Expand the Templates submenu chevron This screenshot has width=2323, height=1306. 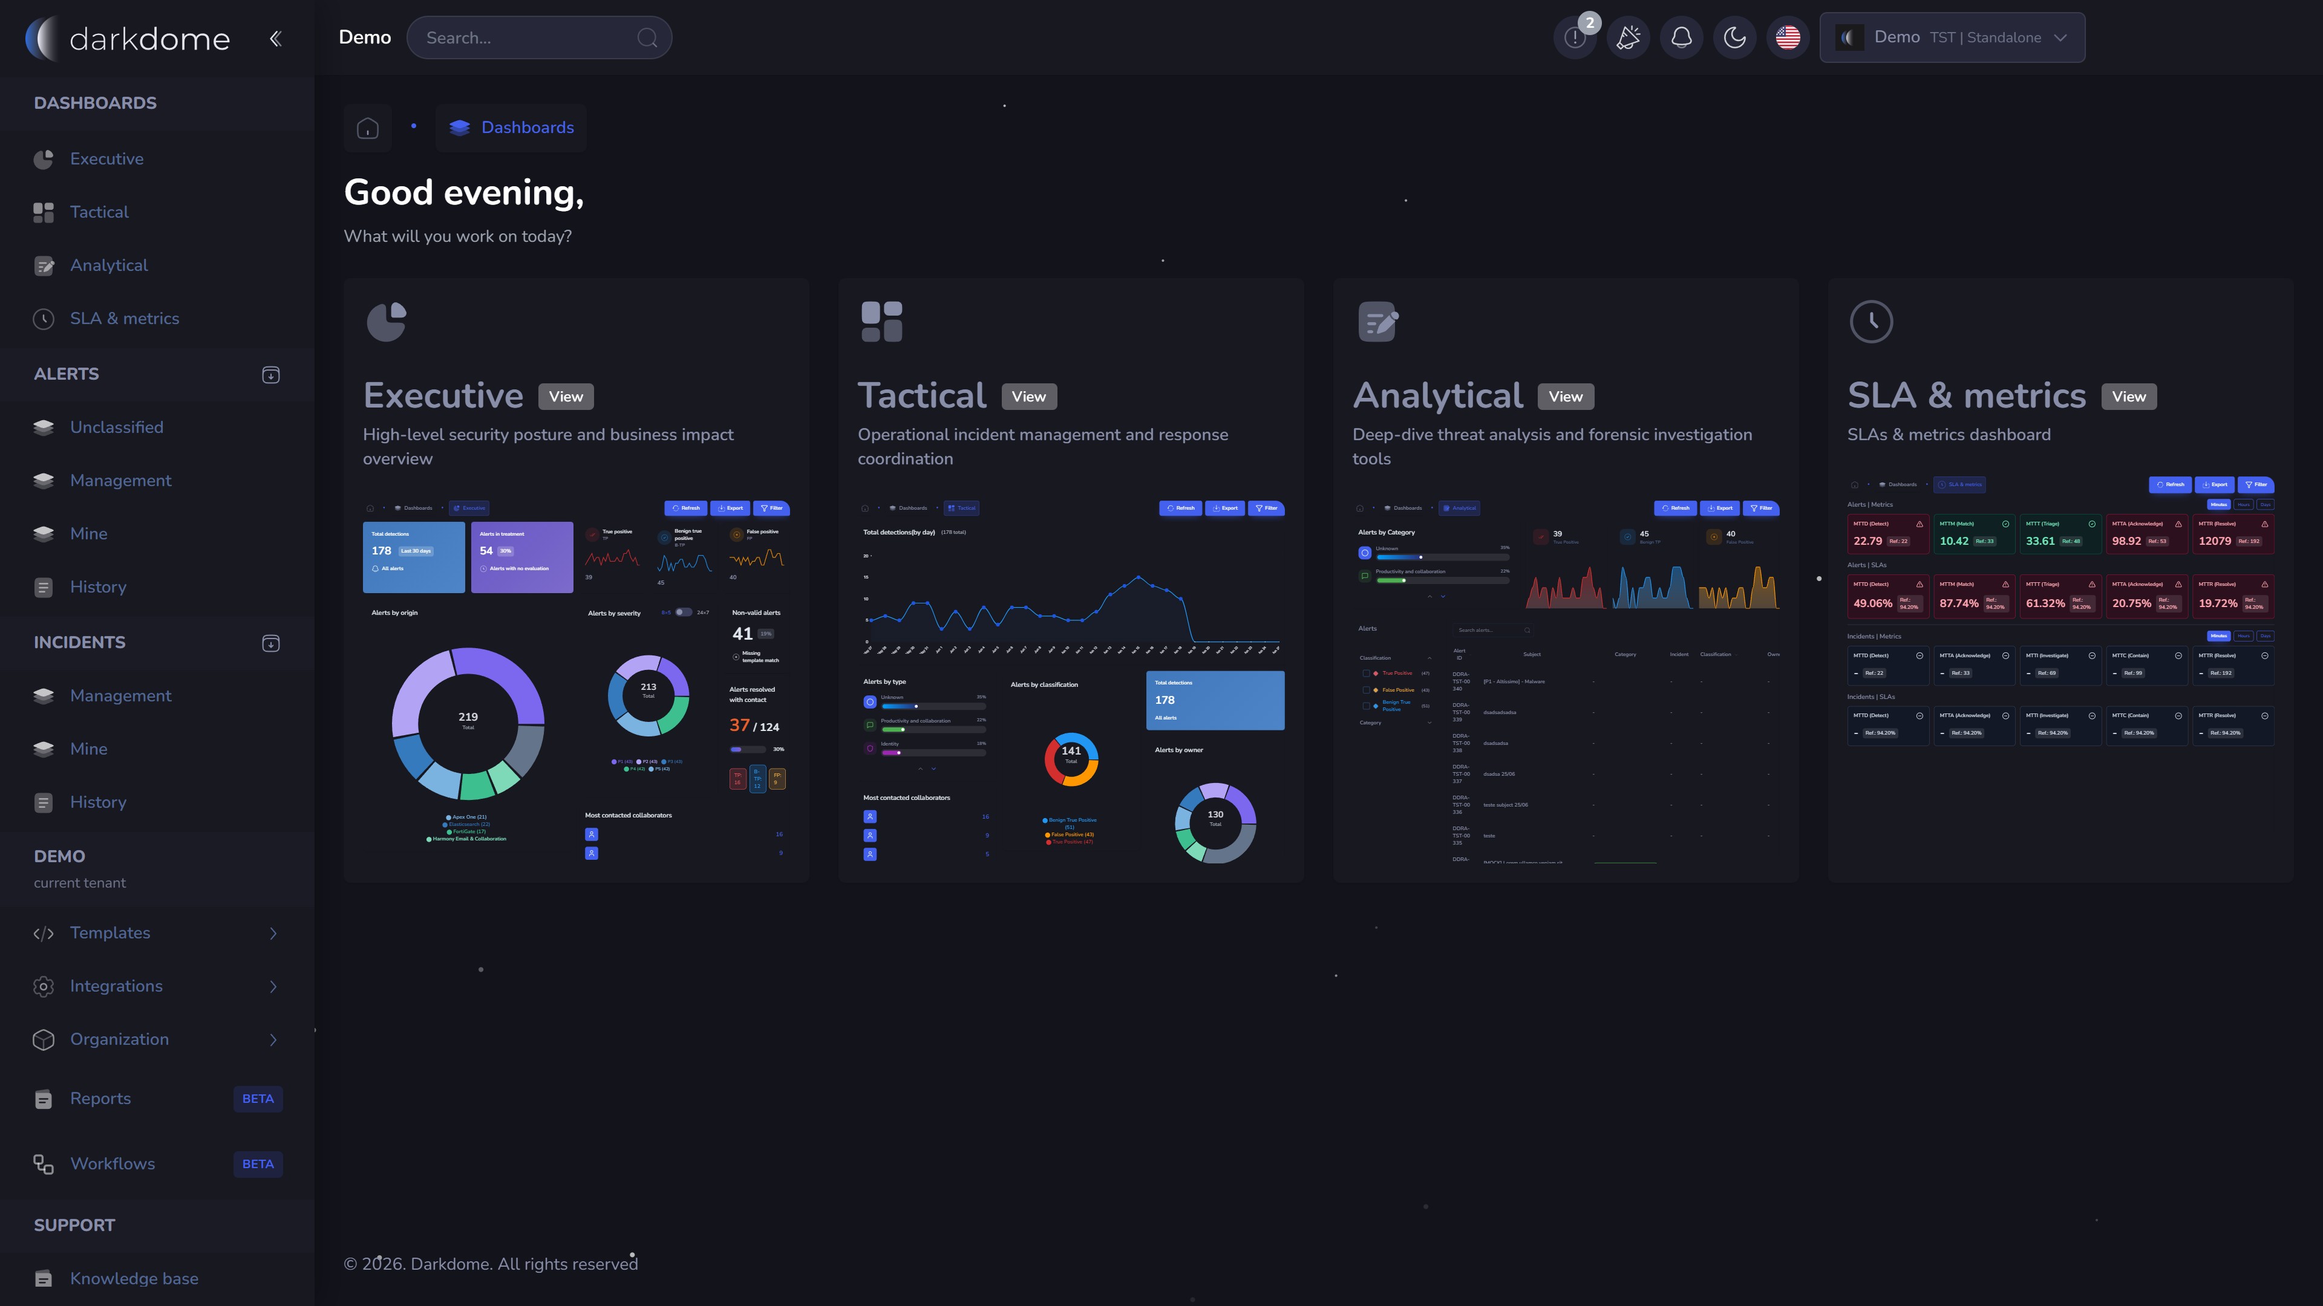pyautogui.click(x=273, y=934)
